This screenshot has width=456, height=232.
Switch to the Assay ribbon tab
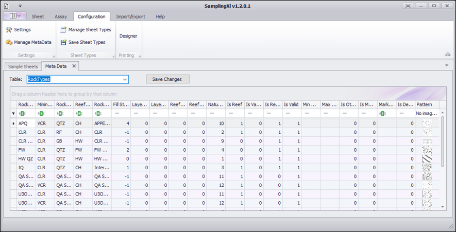click(x=61, y=16)
